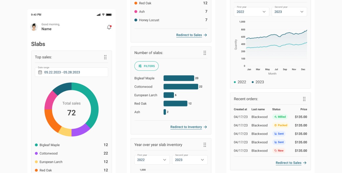Click the Cottonwood bar showing 22
This screenshot has width=342, height=173.
tap(181, 87)
